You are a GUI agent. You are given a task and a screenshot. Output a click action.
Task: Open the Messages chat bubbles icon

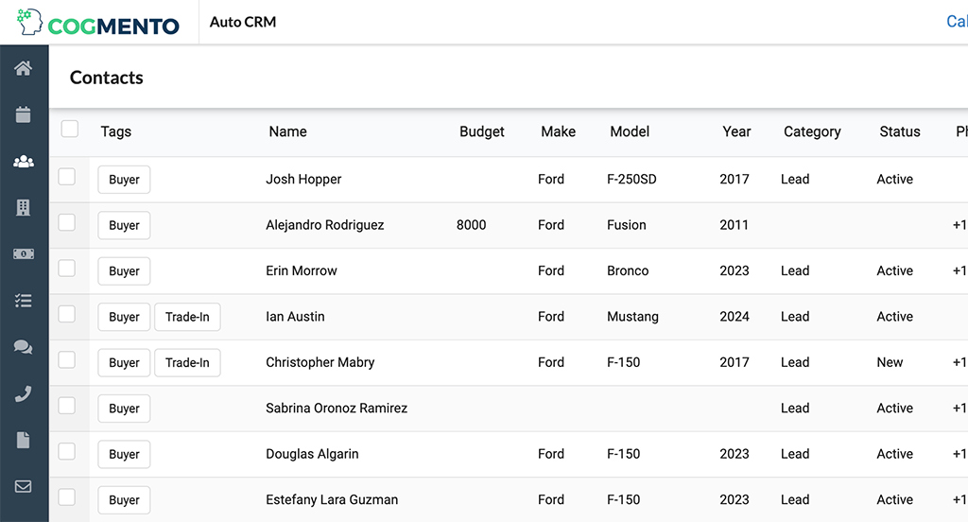coord(24,347)
